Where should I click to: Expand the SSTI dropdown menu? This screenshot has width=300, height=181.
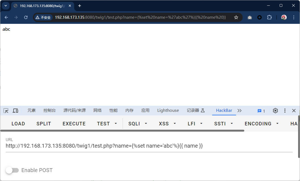pos(223,123)
